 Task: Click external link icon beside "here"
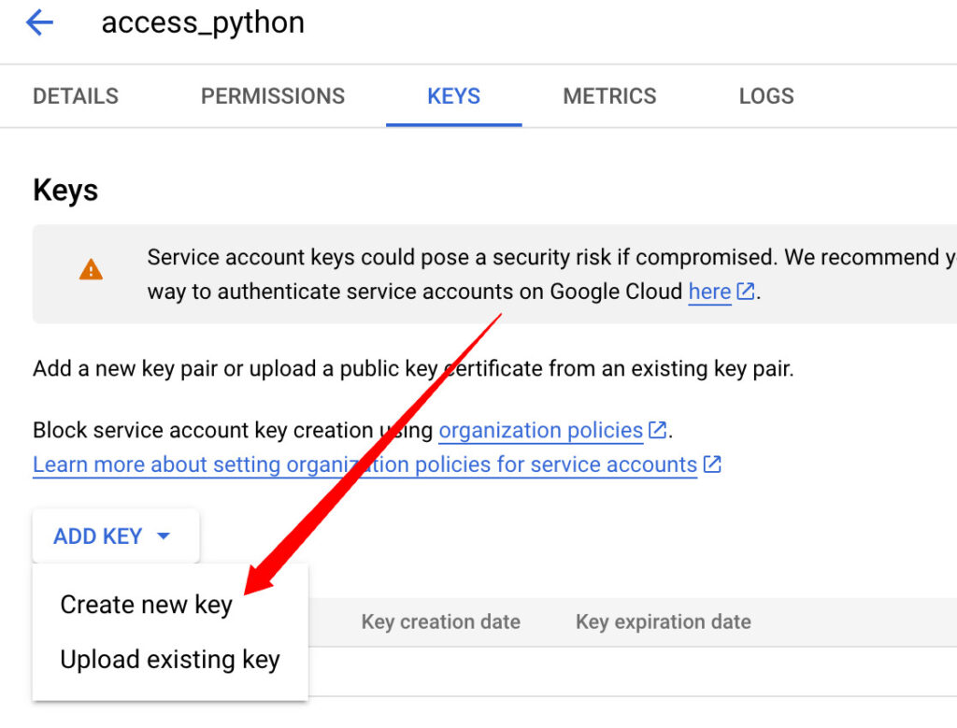click(746, 292)
